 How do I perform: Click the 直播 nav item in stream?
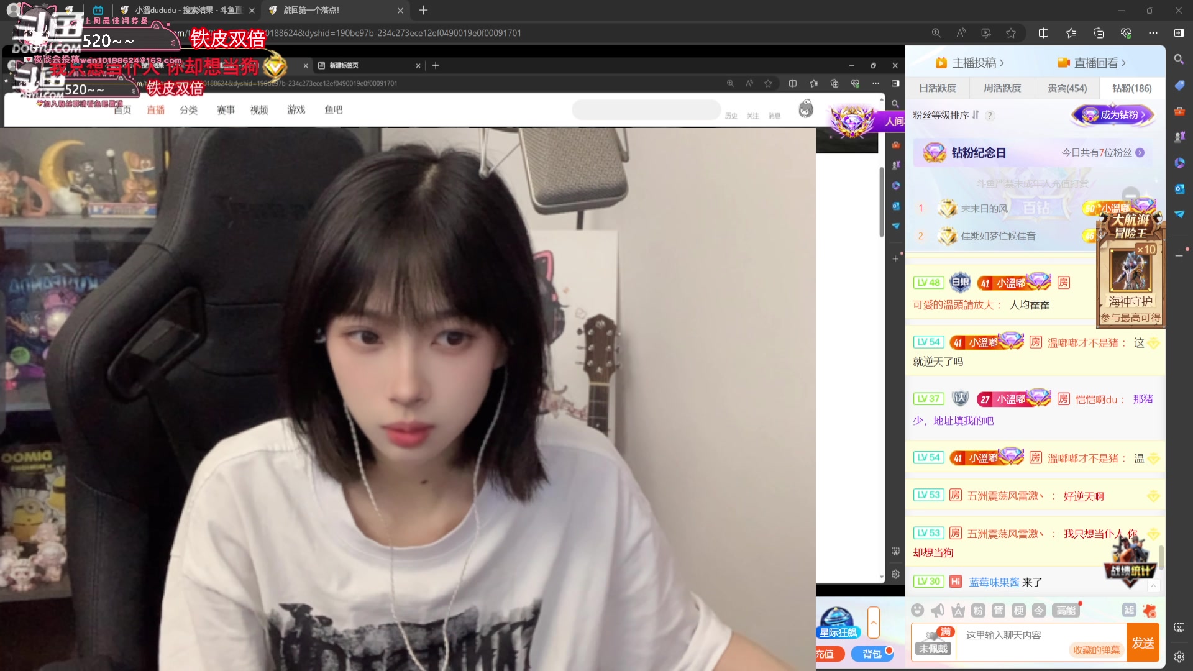tap(155, 110)
